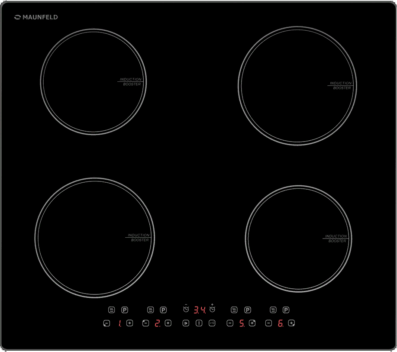The height and width of the screenshot is (352, 397).
Task: Tap the timer increase clock icon
Action: [x=212, y=309]
